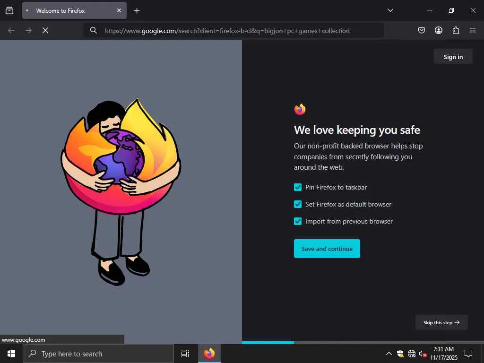Click the We love keeping you safe heading
This screenshot has width=484, height=363.
pyautogui.click(x=357, y=130)
